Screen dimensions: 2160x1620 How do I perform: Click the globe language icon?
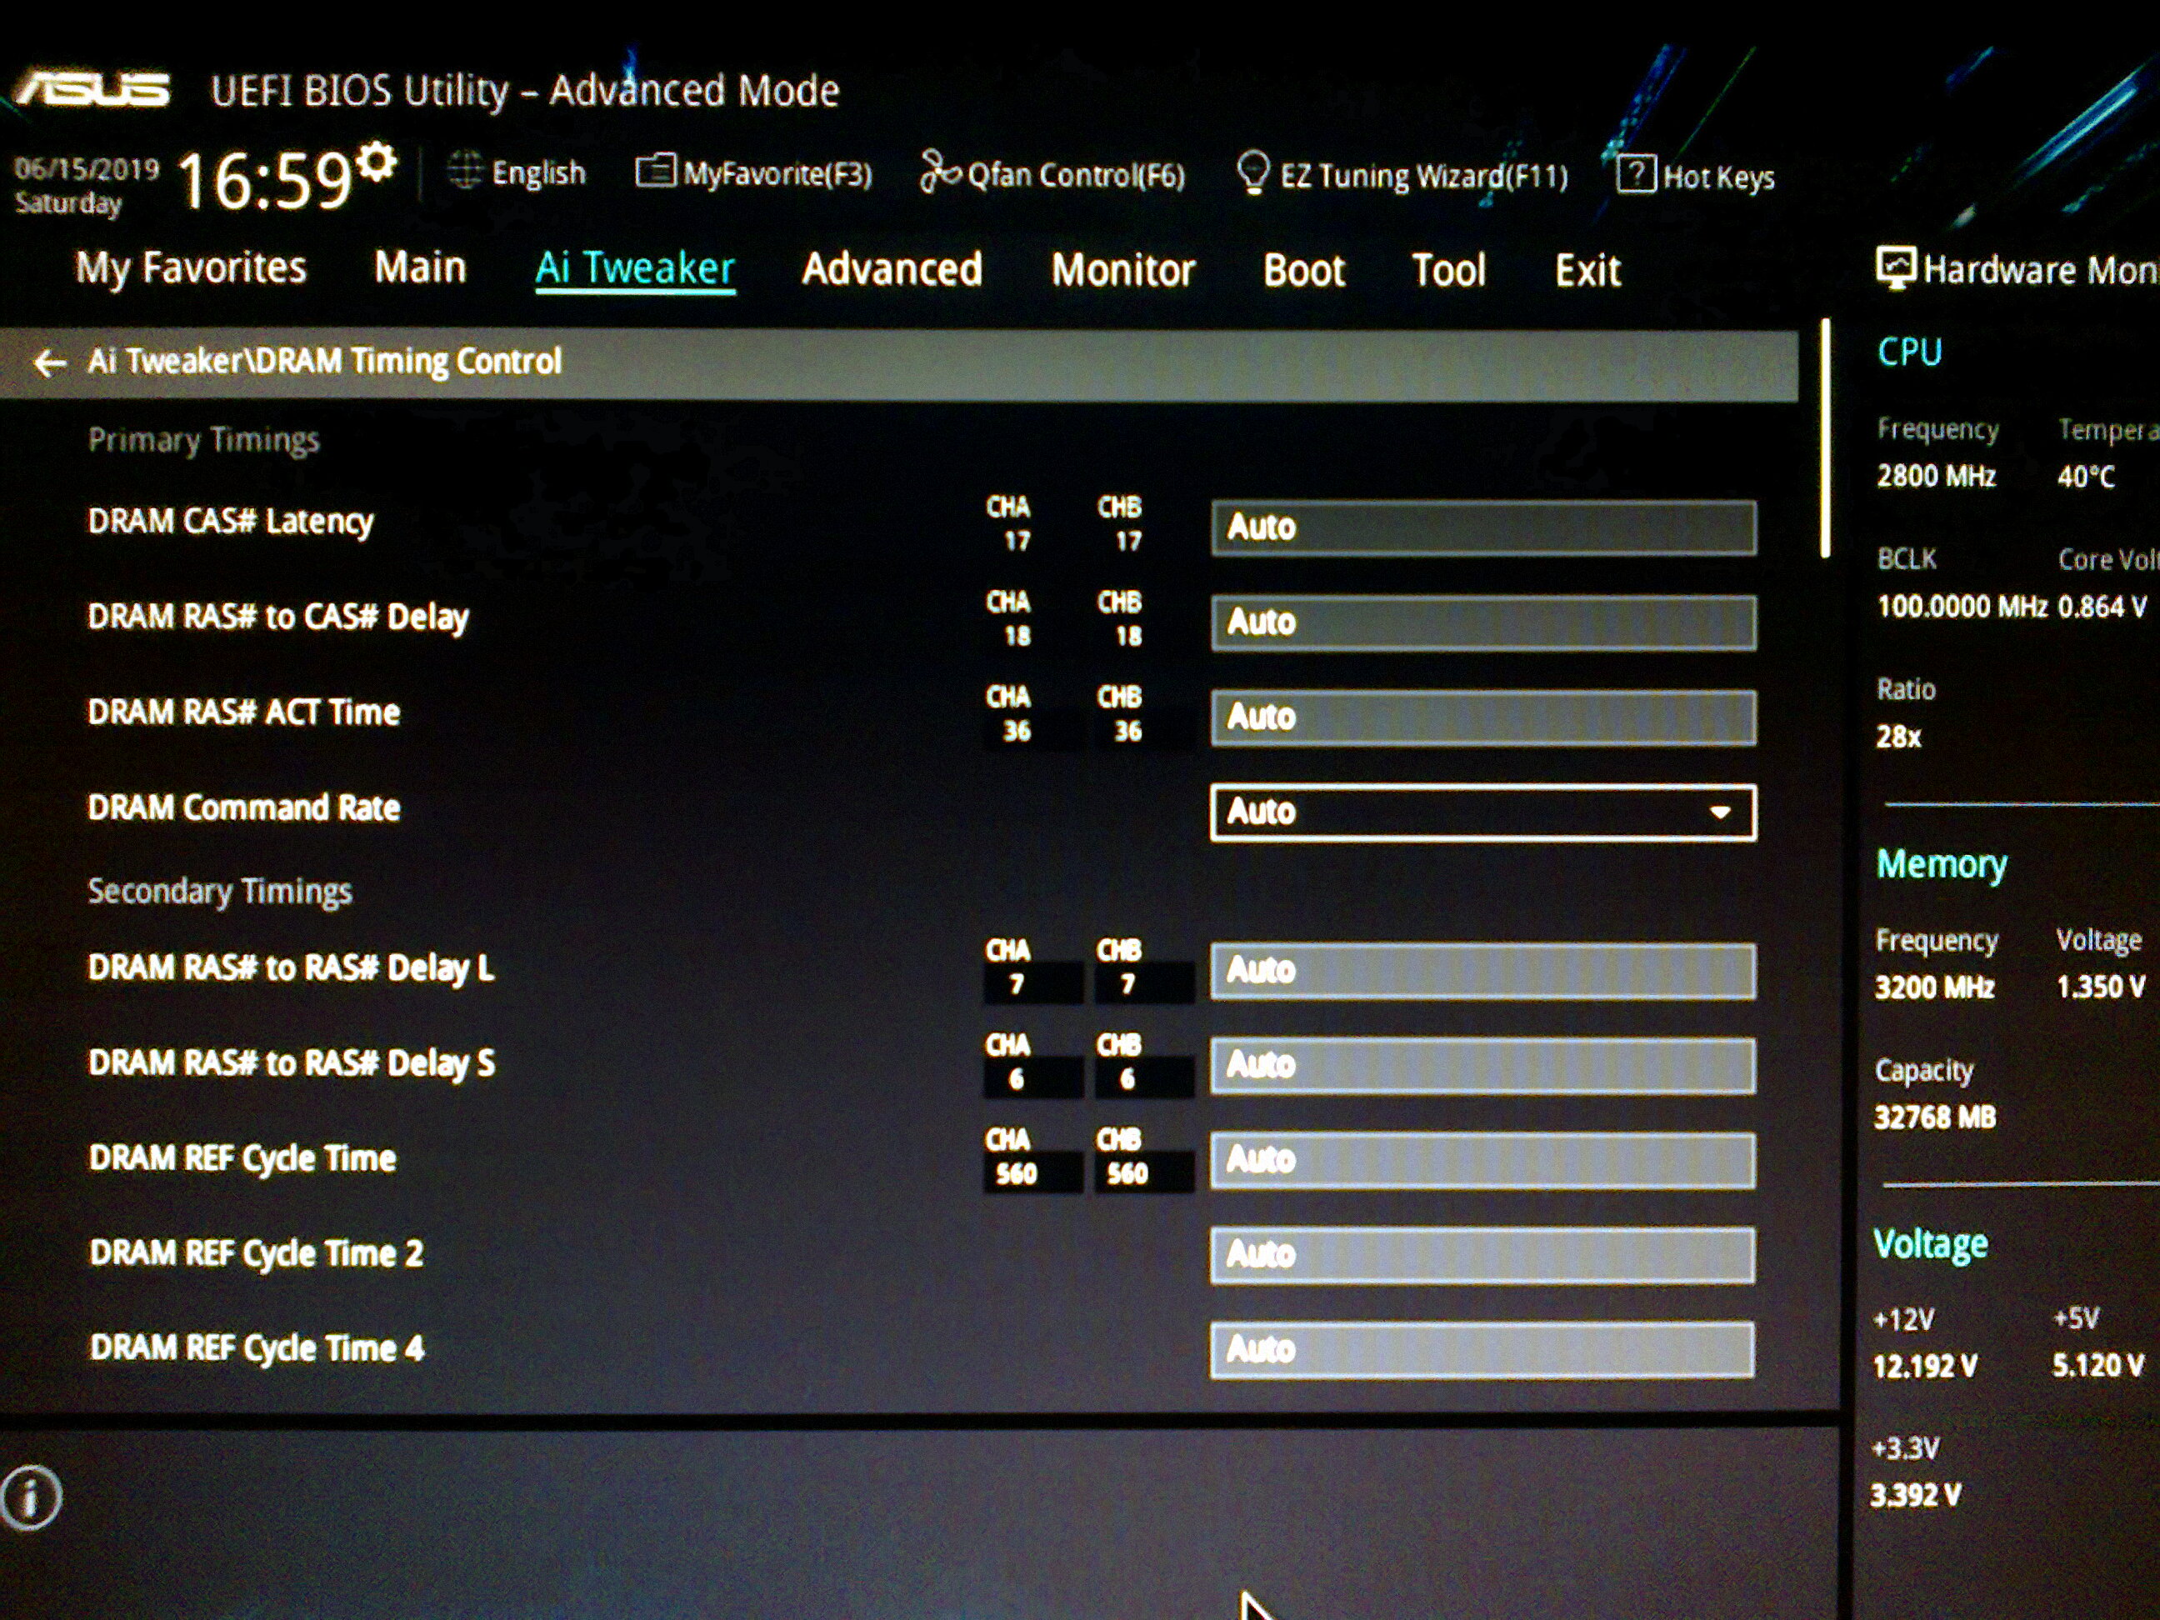click(x=465, y=171)
